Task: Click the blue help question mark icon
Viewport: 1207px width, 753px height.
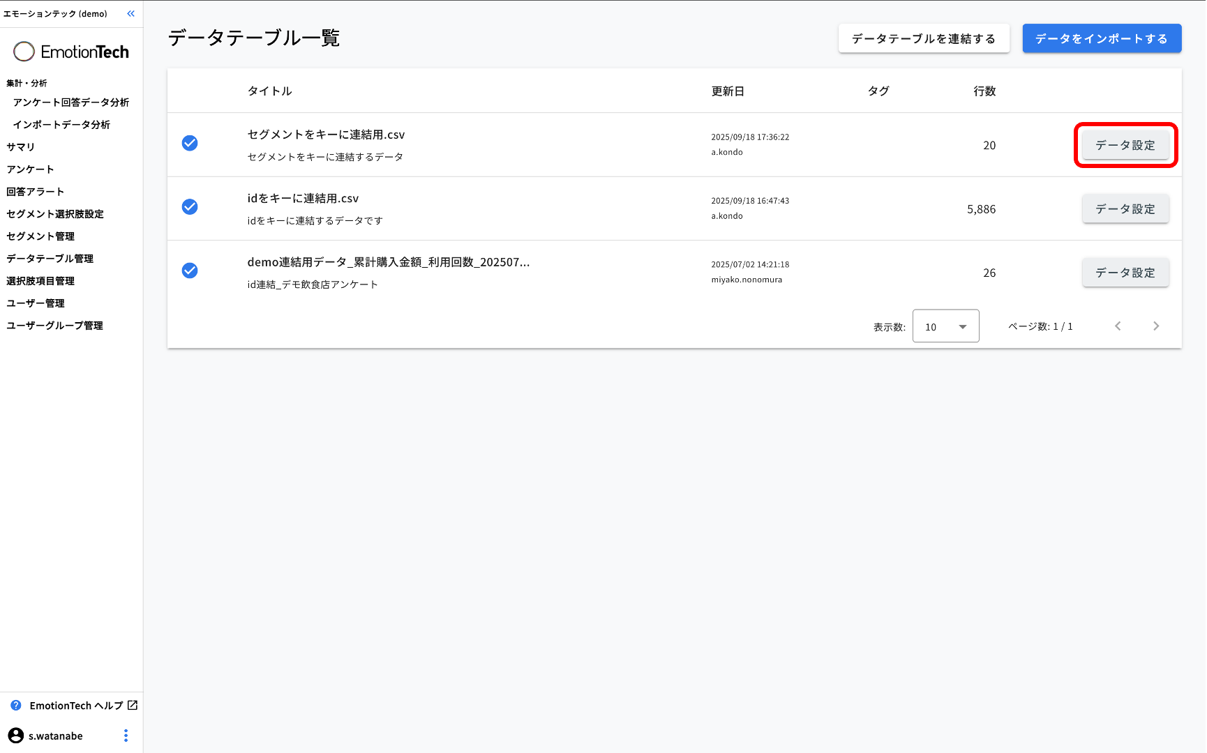Action: [16, 706]
